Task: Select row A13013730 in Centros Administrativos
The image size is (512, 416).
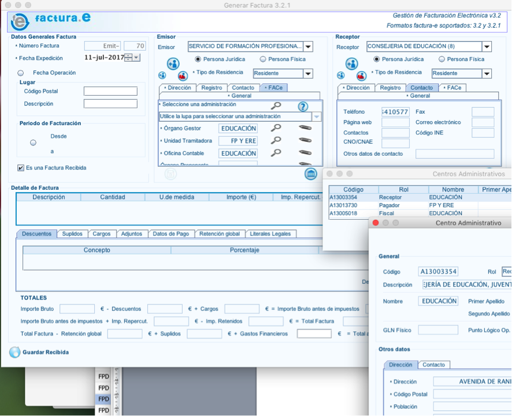Action: coord(420,205)
